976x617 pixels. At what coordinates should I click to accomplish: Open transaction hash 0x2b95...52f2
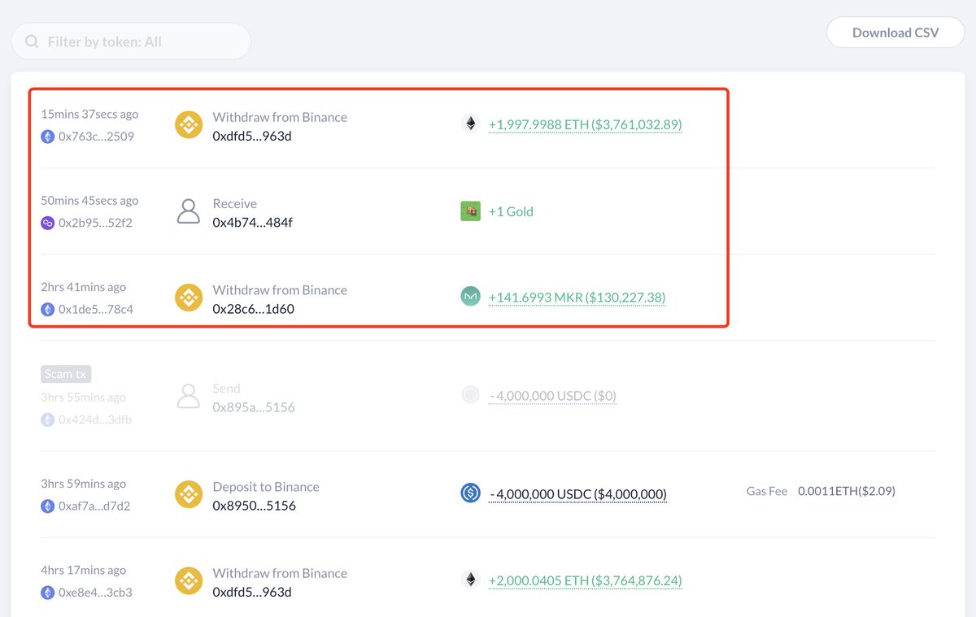pos(95,223)
